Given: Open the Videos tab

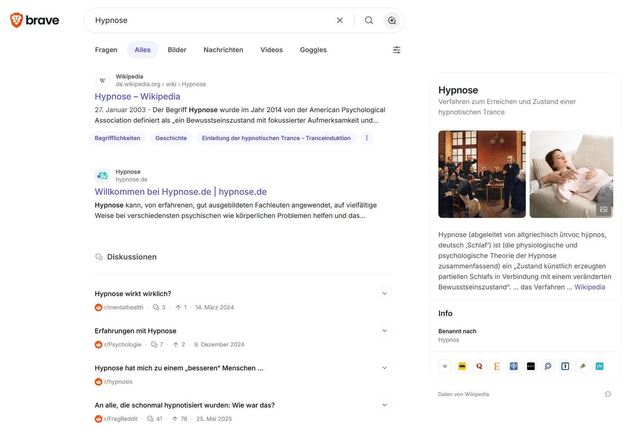Looking at the screenshot, I should (x=271, y=50).
